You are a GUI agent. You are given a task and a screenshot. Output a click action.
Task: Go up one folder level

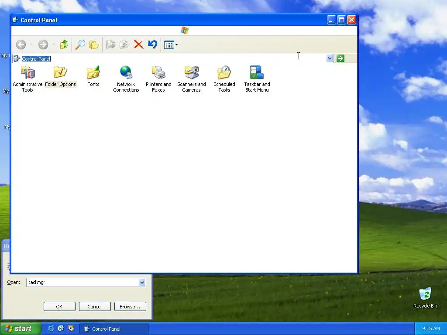64,44
